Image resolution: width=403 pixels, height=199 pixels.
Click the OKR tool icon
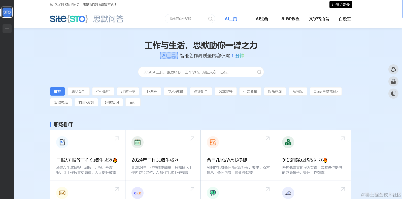click(138, 193)
